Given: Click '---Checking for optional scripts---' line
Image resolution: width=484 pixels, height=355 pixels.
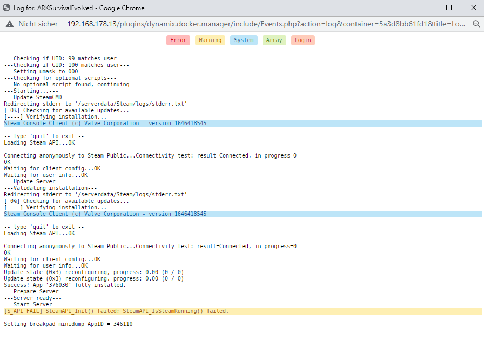Looking at the screenshot, I should pyautogui.click(x=60, y=78).
